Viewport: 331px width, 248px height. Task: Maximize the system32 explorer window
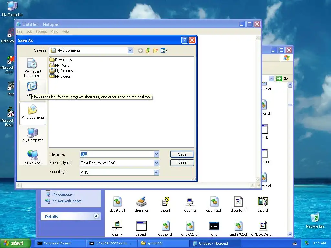281,50
